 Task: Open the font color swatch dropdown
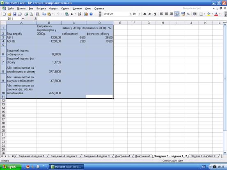[x=220, y=14]
